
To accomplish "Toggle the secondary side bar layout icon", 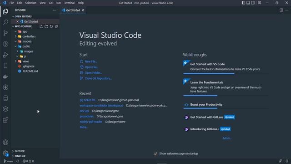I will pos(253,3).
